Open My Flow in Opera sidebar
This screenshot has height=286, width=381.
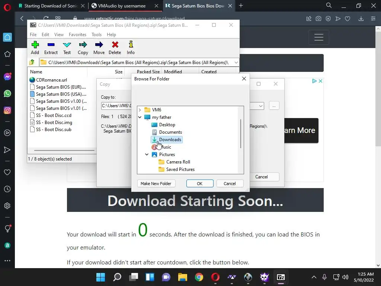[x=7, y=150]
